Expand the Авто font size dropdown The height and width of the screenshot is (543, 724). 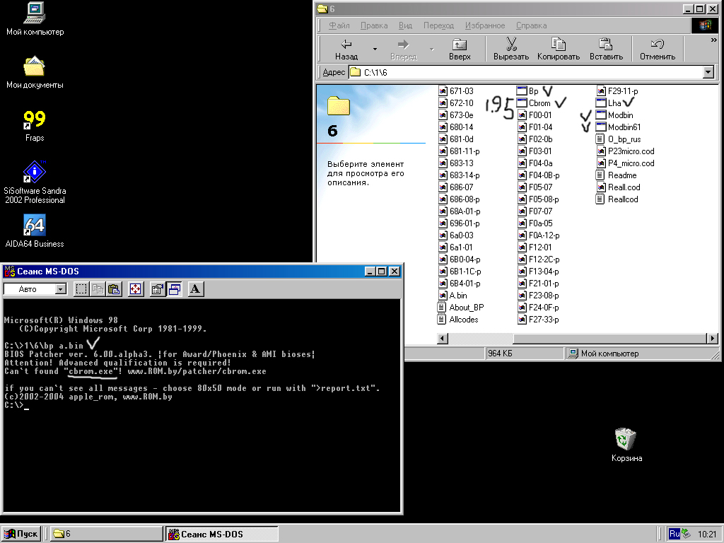[60, 288]
